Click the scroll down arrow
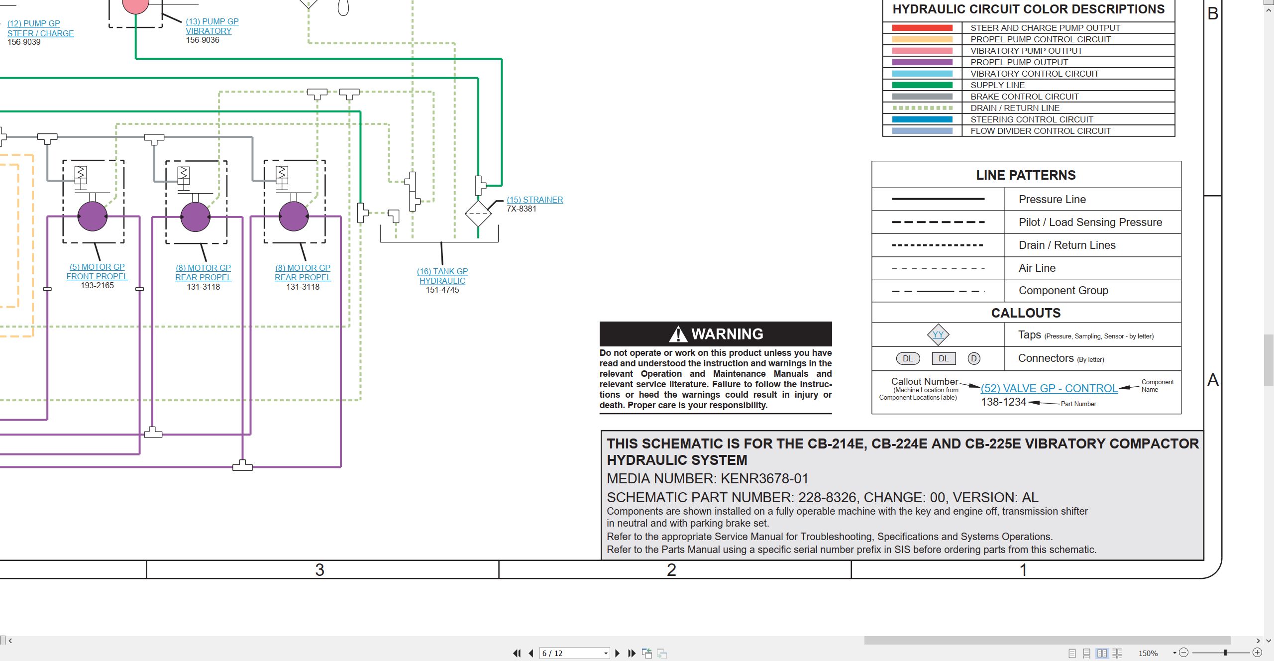 coord(1269,641)
